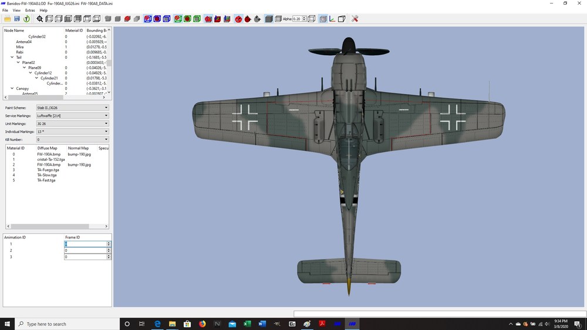Click the Alpha value input field
This screenshot has height=330, width=587.
[297, 19]
